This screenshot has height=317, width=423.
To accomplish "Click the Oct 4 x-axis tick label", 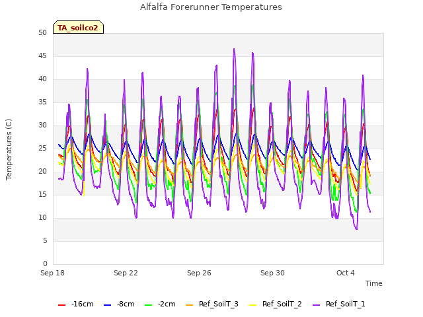I will (x=346, y=273).
